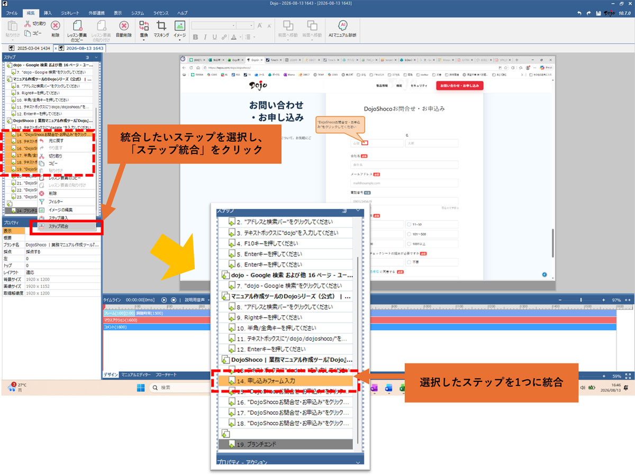Click the イメージ picture icon in the ribbon

click(x=179, y=25)
